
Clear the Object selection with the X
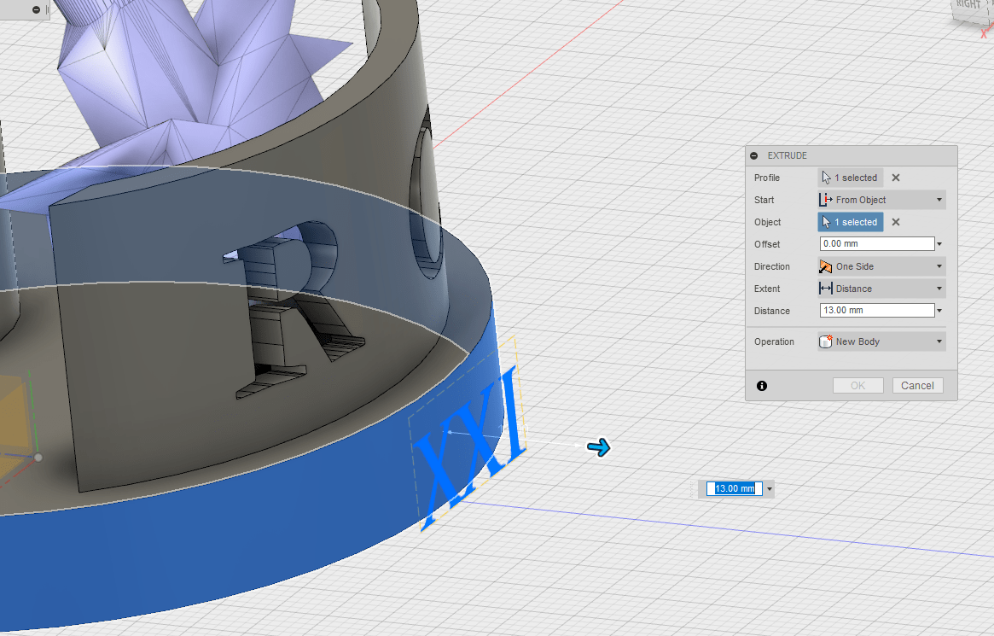(894, 222)
